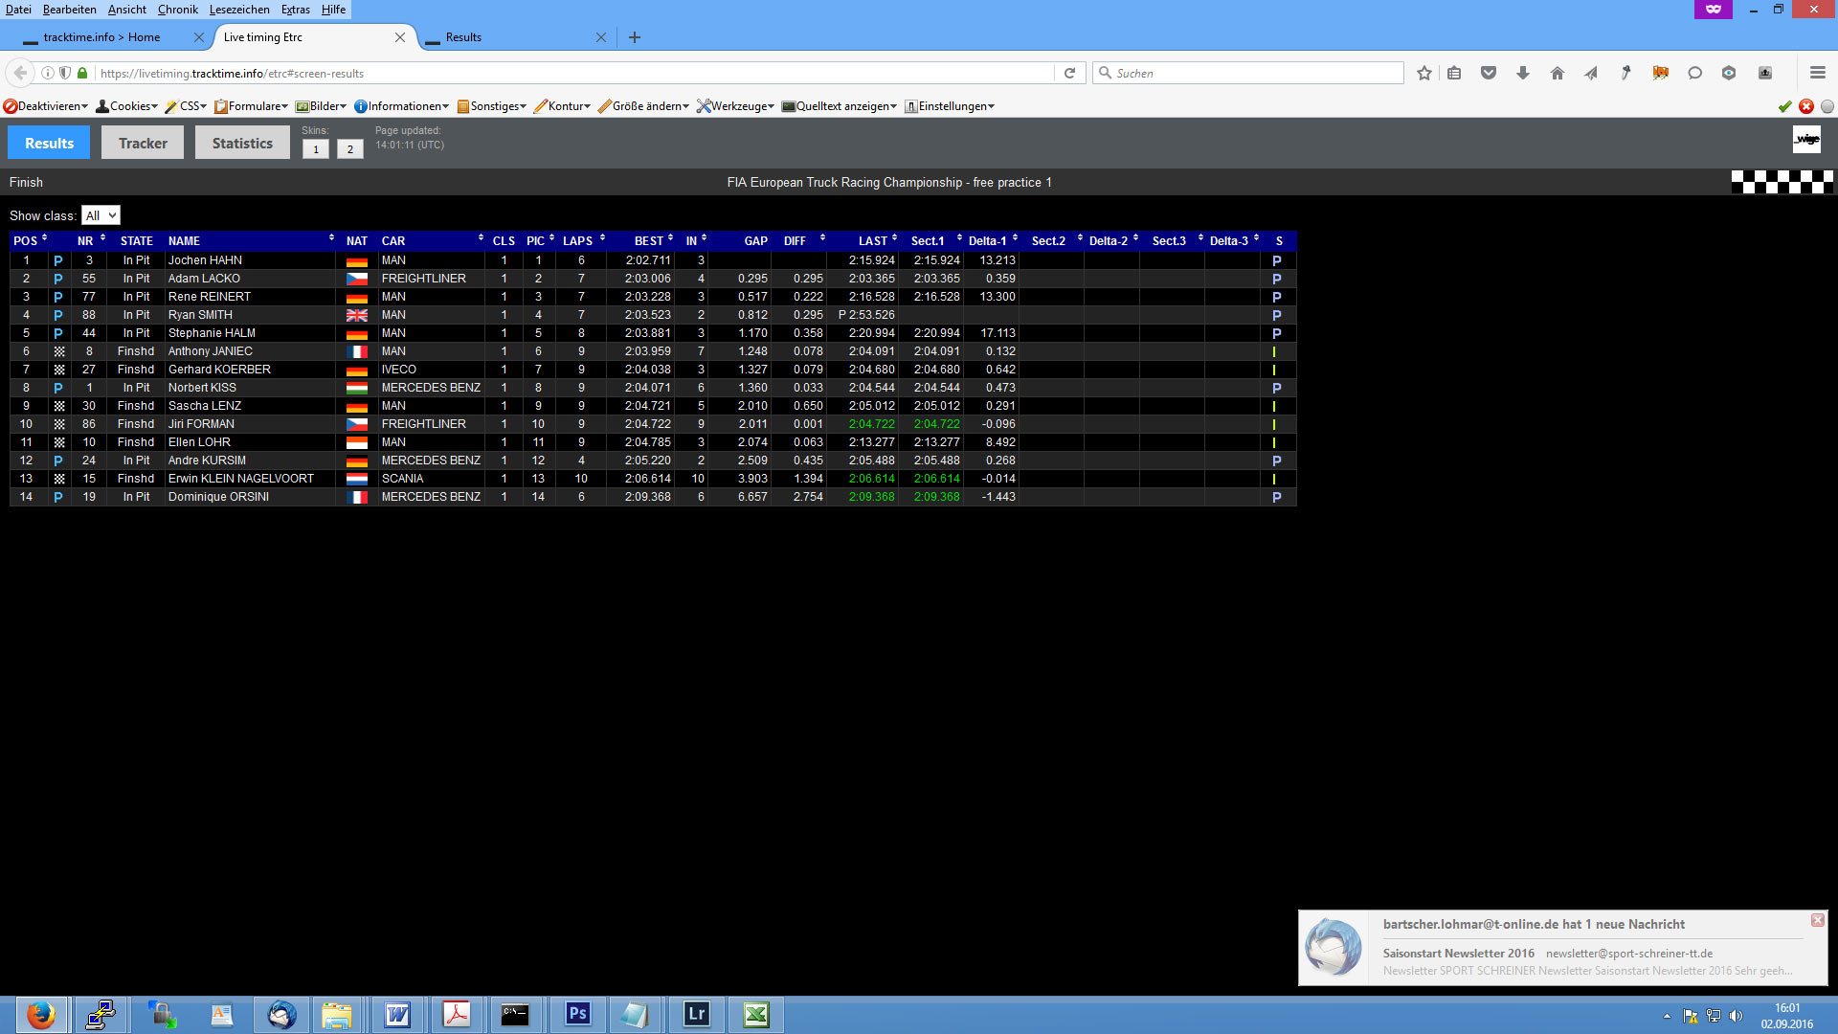Open File Explorer folder taskbar icon
Screen dimensions: 1838x1034
[336, 1015]
